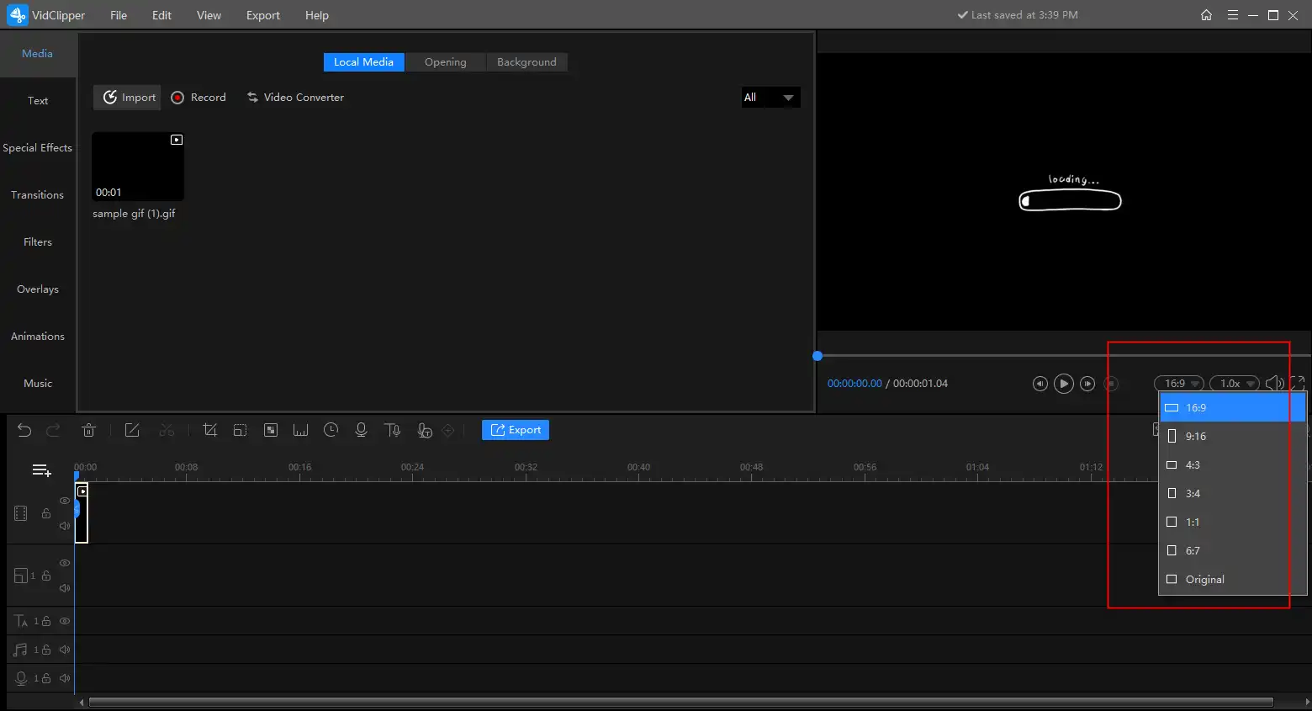This screenshot has width=1312, height=711.
Task: Toggle the lock on the music track
Action: [x=46, y=650]
